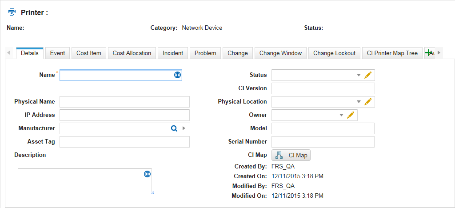Click the pencil edit icon beside Status
Viewport: 455px width, 208px height.
(367, 75)
